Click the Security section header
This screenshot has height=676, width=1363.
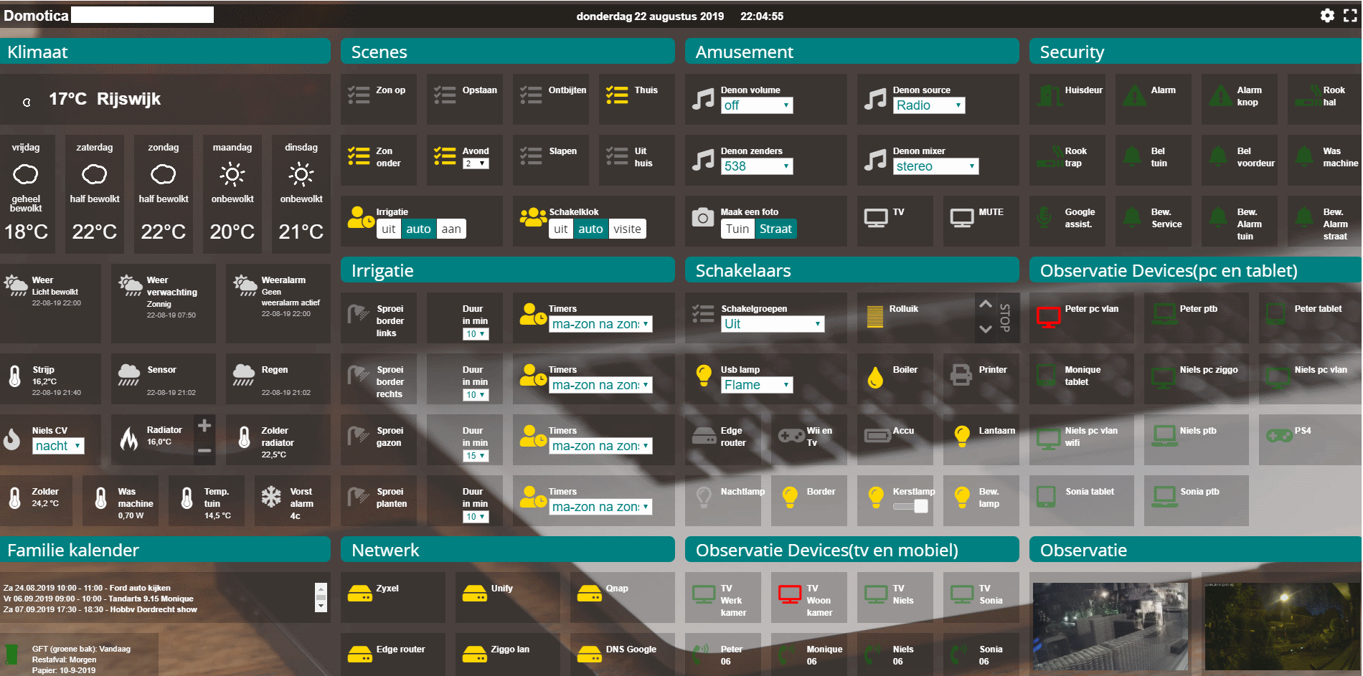point(1194,52)
